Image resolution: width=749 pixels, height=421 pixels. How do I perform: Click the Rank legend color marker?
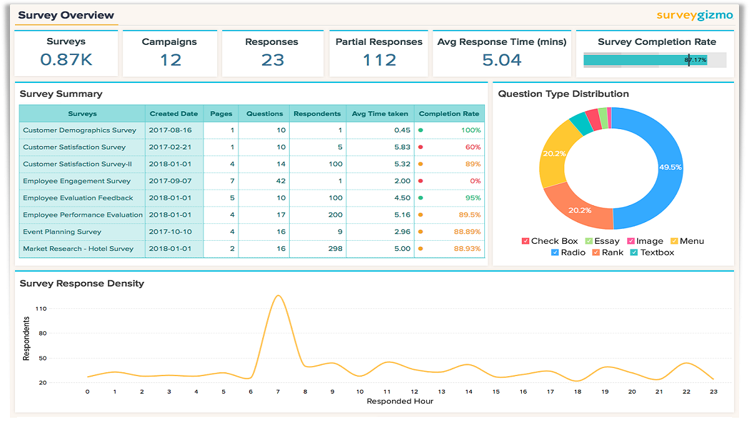(595, 252)
